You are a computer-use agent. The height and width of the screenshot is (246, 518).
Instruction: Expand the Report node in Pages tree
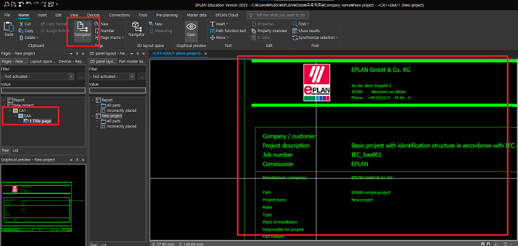4,100
